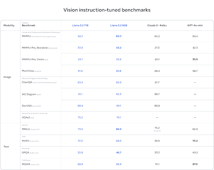Screen dimensions: 214x170
Task: Click the "57.3" MathVista score
Action: [119, 71]
